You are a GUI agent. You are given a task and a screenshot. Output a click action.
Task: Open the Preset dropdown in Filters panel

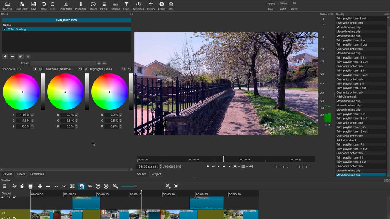(x=63, y=63)
